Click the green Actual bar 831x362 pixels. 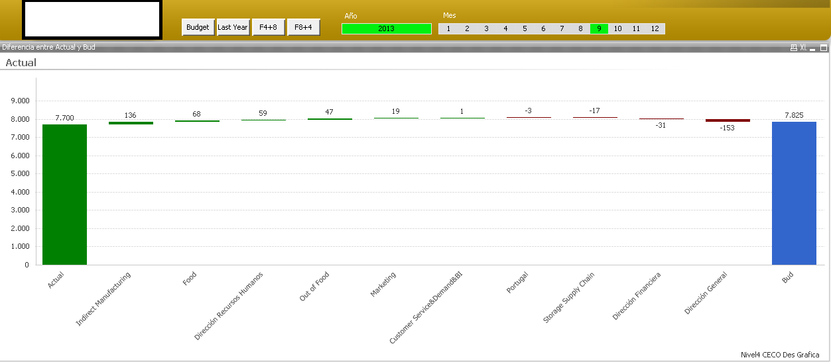click(x=64, y=194)
